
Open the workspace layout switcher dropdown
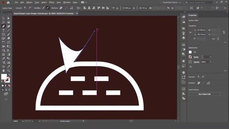coord(84,3)
